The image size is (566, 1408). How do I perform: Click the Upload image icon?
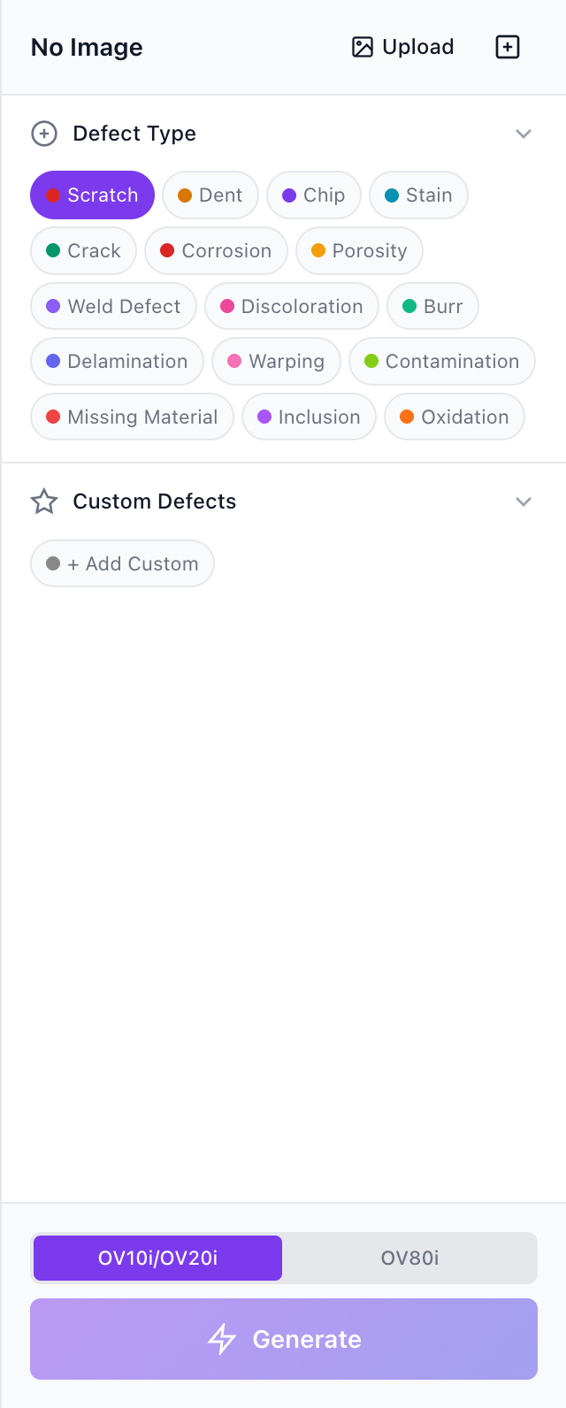[363, 47]
